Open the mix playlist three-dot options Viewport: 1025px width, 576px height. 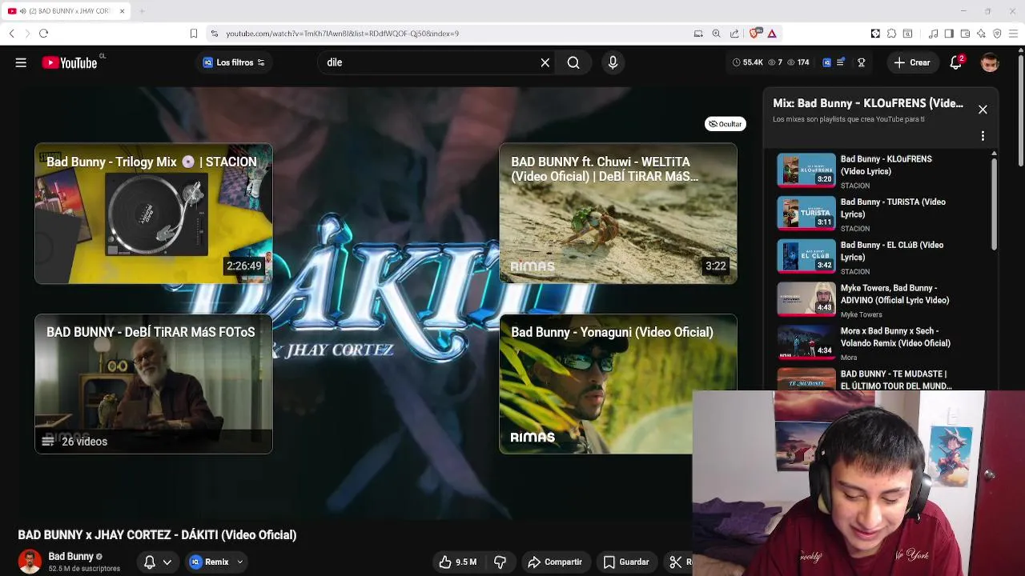[983, 136]
